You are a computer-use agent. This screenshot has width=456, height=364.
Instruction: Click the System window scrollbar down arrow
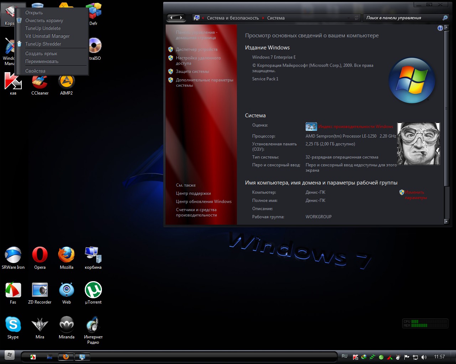tap(447, 221)
